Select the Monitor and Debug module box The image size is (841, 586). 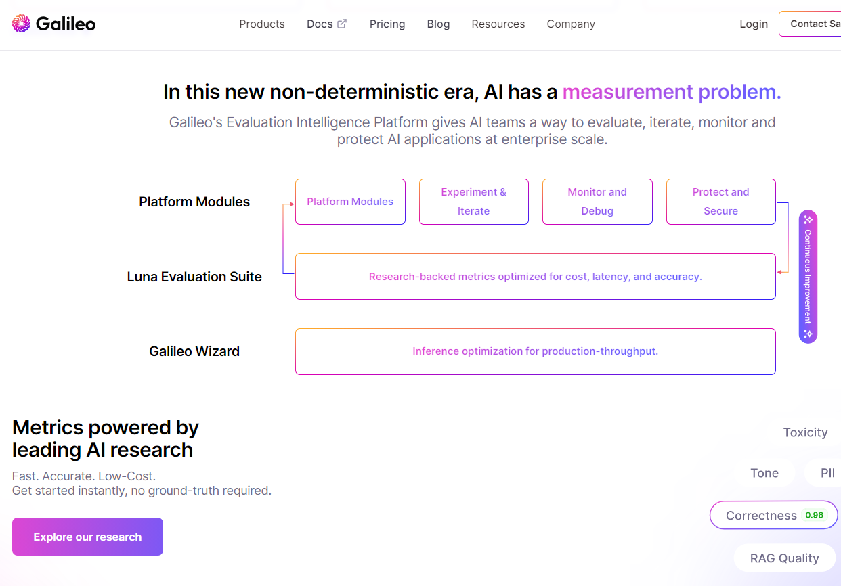pyautogui.click(x=597, y=202)
